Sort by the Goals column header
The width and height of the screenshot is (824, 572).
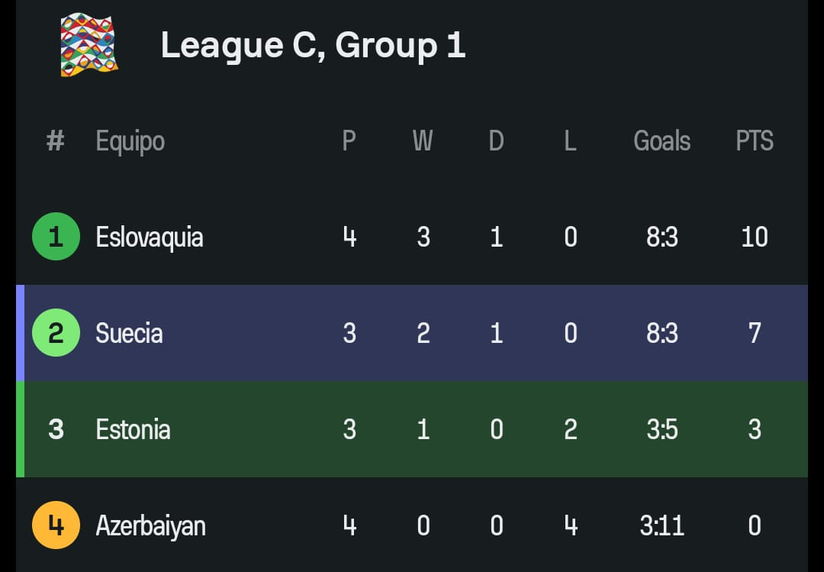coord(661,141)
